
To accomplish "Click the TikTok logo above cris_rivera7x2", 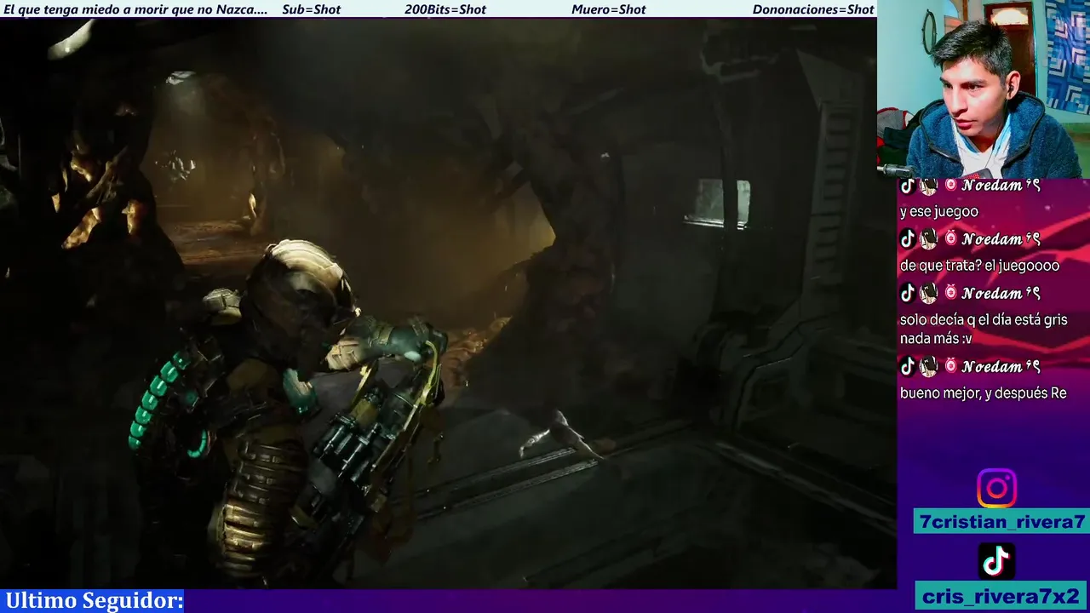I will [996, 561].
